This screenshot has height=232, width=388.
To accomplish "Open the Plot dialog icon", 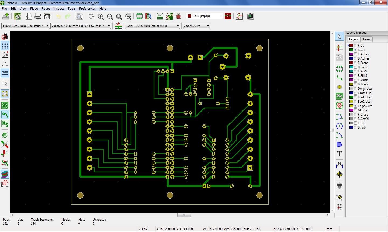I will pos(47,16).
